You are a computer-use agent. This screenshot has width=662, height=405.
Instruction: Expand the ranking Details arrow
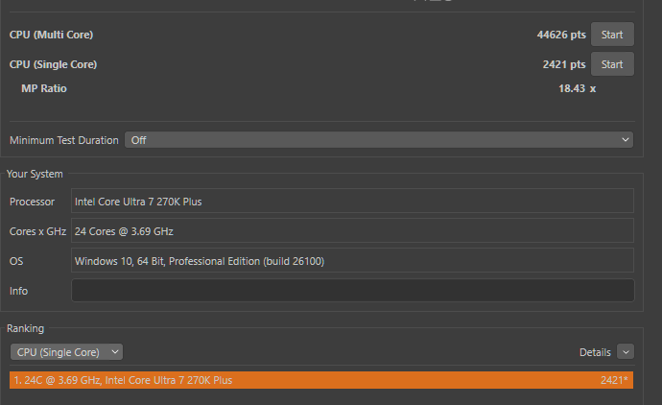(626, 352)
